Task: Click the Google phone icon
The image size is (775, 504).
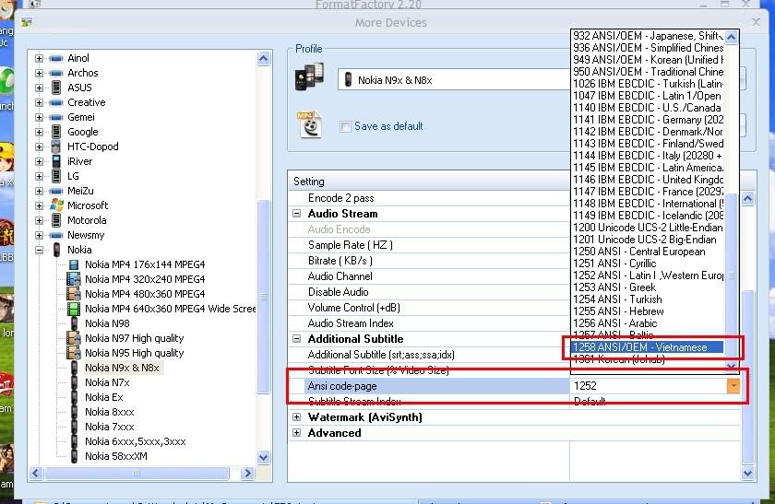Action: point(56,132)
